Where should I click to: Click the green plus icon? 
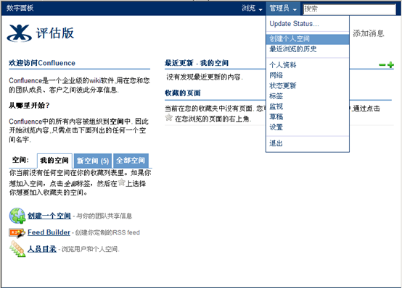[390, 65]
